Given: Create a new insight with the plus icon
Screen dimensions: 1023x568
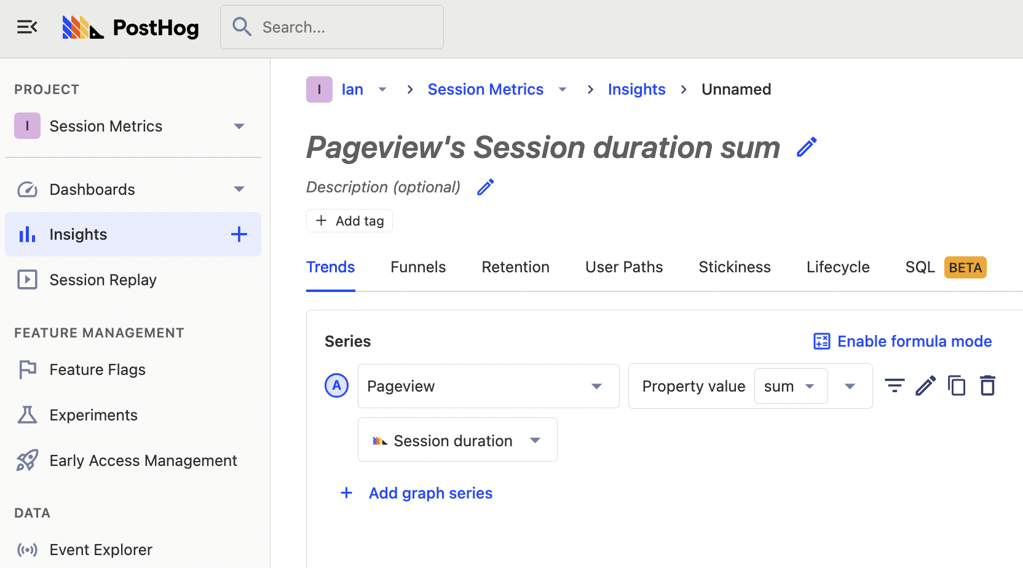Looking at the screenshot, I should (239, 234).
